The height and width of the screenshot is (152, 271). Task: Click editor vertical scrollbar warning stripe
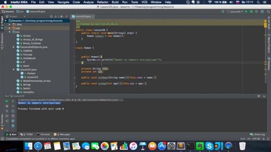pyautogui.click(x=265, y=25)
